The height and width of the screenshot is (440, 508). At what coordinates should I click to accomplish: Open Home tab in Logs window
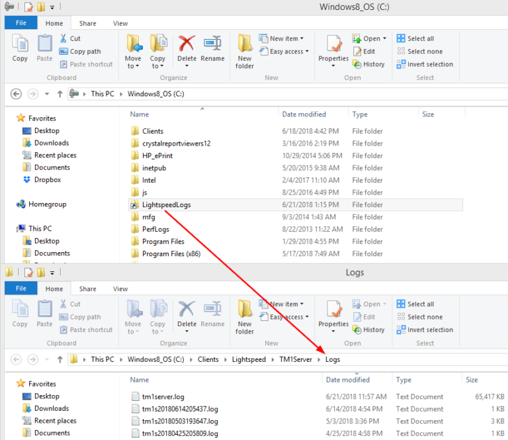[54, 288]
